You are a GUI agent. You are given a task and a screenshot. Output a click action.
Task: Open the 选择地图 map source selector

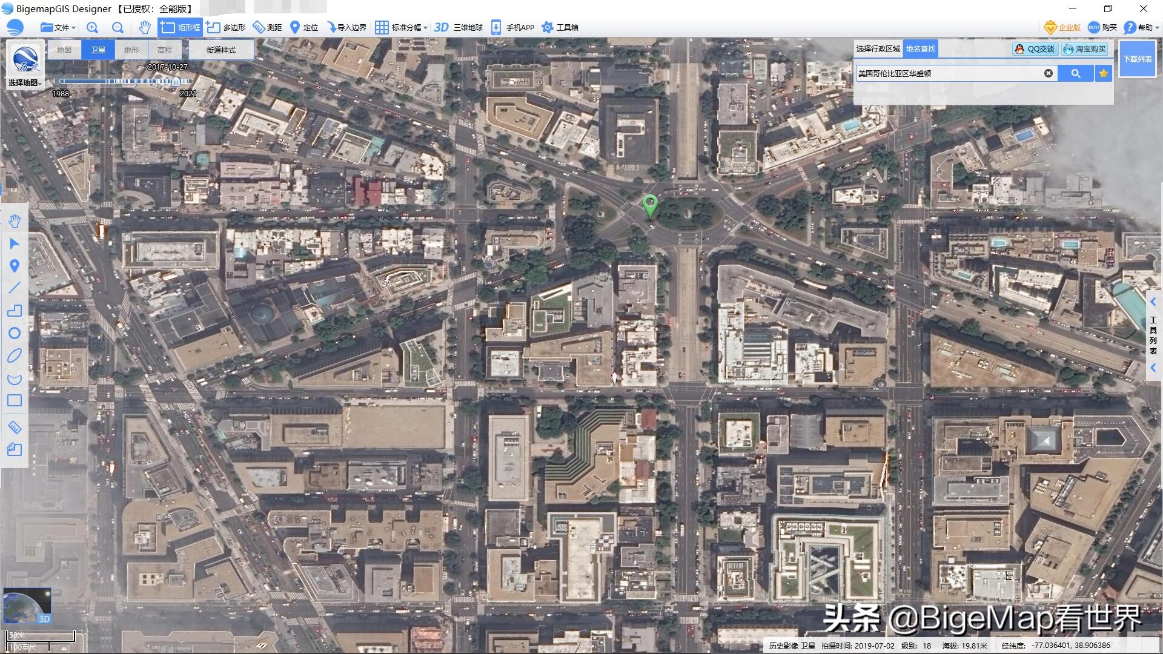[25, 65]
